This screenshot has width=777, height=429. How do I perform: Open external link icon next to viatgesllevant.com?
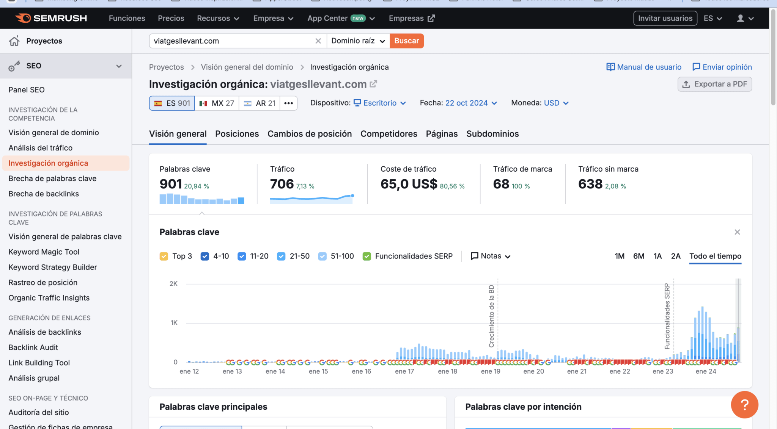pos(373,84)
